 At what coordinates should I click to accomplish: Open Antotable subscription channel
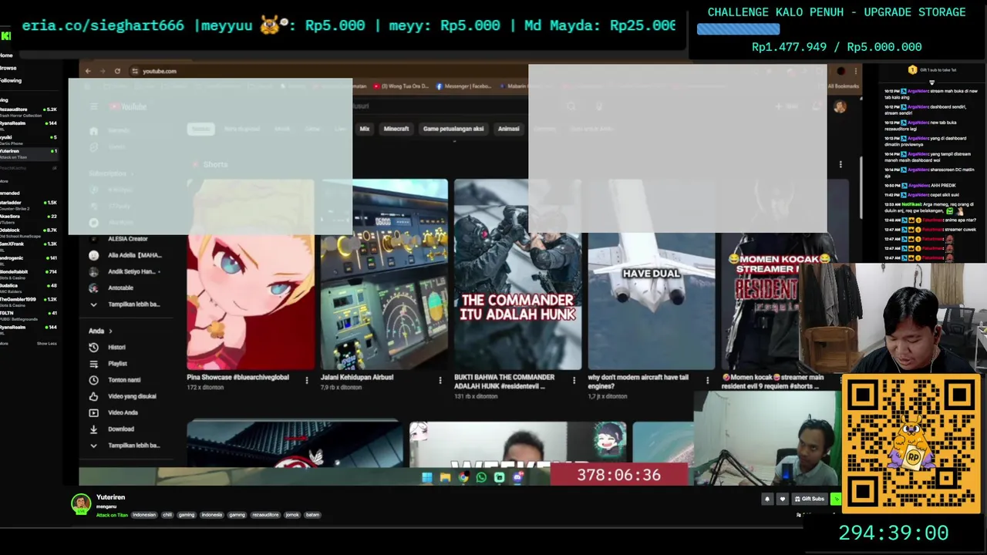pyautogui.click(x=111, y=288)
